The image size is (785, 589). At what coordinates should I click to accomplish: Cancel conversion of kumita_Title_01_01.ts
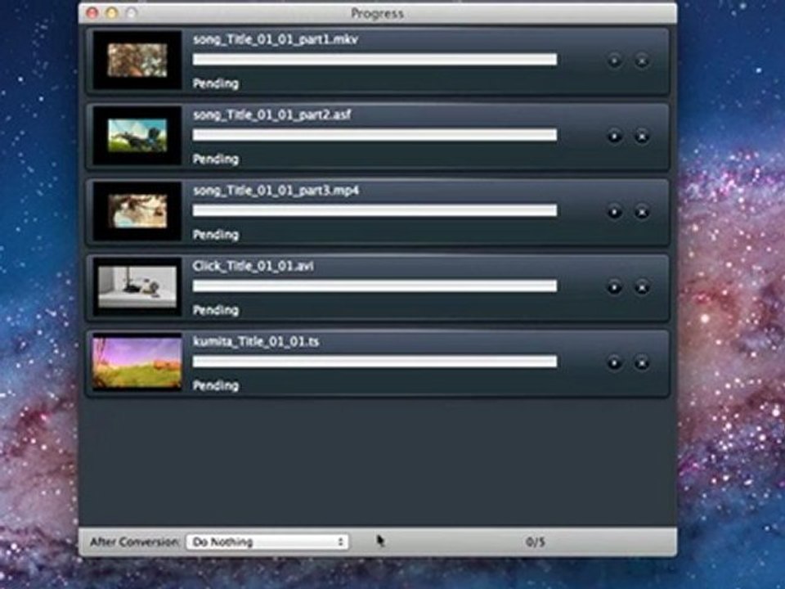[641, 362]
